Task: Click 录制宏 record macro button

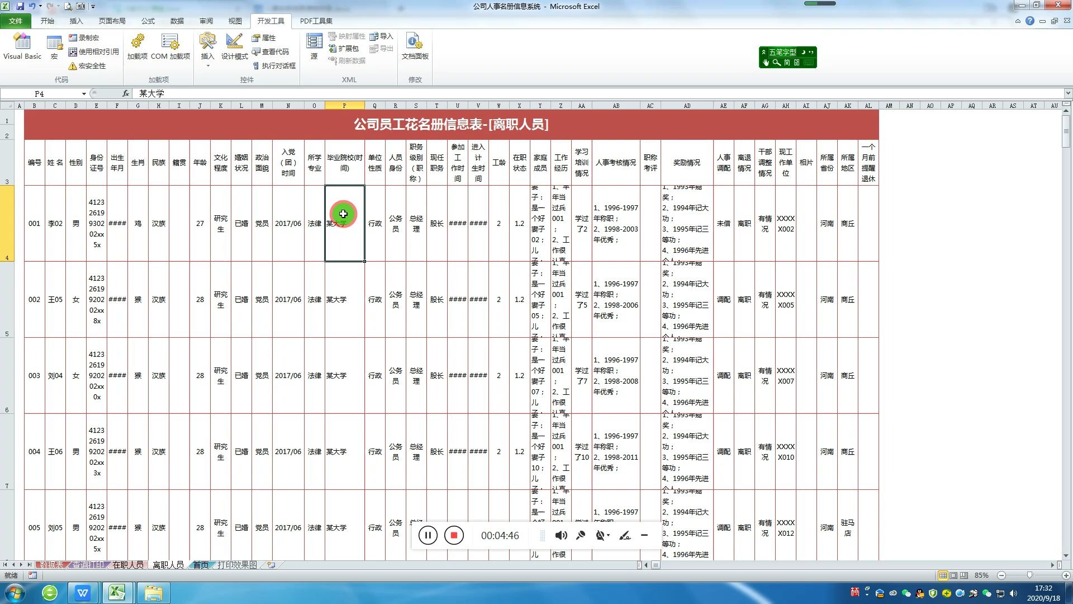Action: coord(84,37)
